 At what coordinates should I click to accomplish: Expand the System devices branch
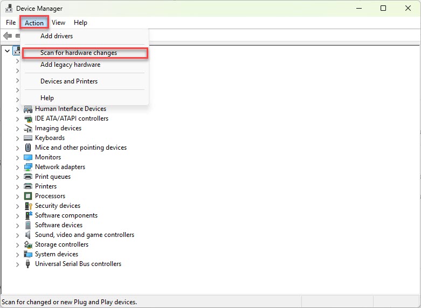point(17,254)
